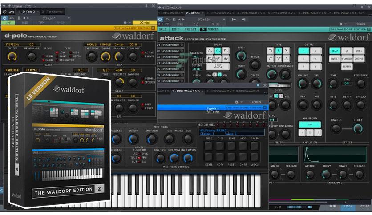Screen dimensions: 372x215
Task: Switch to 3 - PPG Wave 2.V 2 tab
Action: [220, 13]
